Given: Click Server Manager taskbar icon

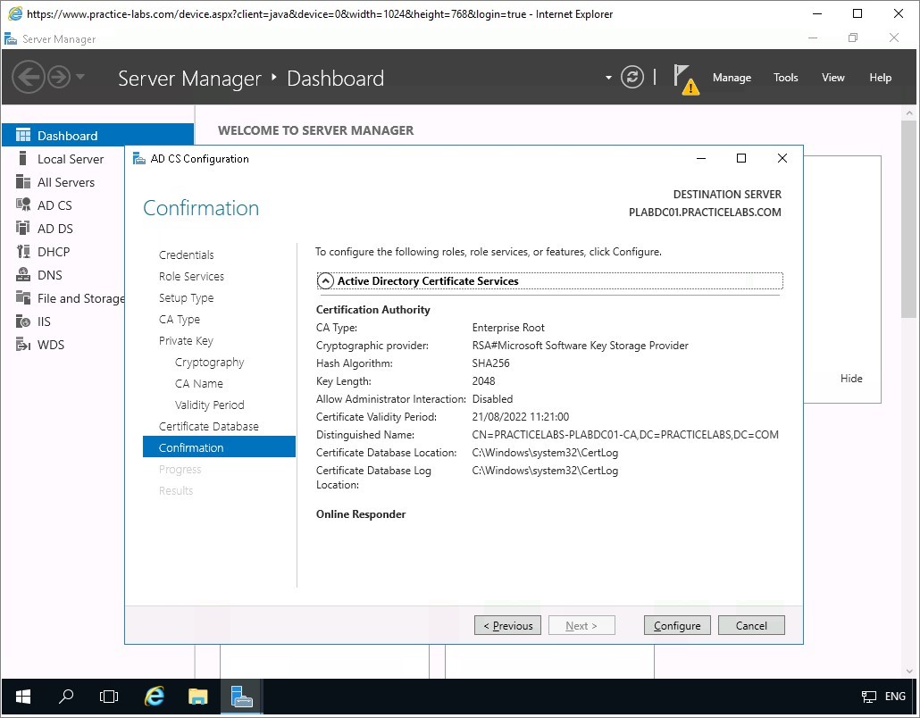Looking at the screenshot, I should (x=241, y=697).
